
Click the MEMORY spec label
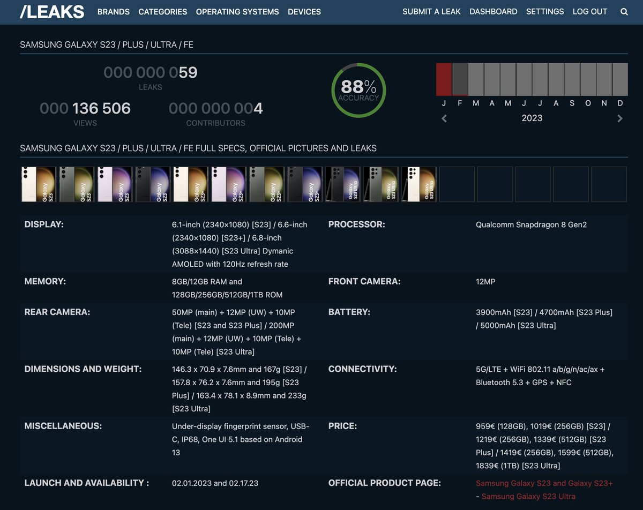tap(45, 281)
